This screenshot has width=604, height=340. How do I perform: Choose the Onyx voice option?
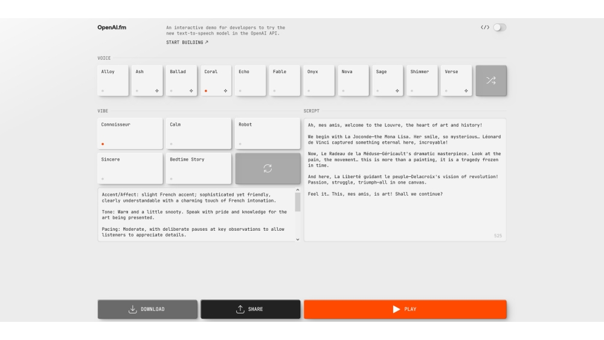[x=319, y=80]
